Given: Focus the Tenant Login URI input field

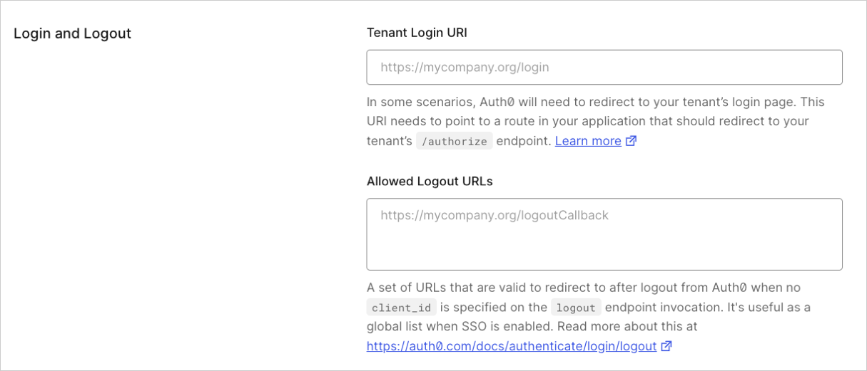Looking at the screenshot, I should coord(604,67).
